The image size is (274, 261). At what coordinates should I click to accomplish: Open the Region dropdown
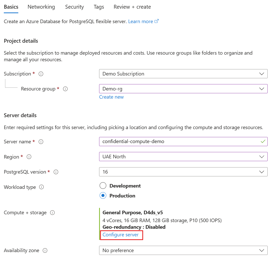click(x=183, y=157)
